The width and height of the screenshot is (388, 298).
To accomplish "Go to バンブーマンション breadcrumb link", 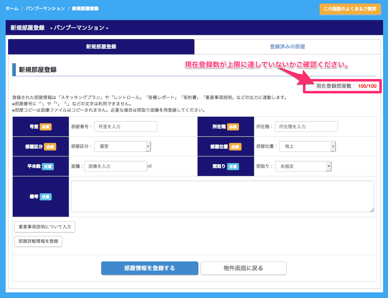I will coord(45,9).
